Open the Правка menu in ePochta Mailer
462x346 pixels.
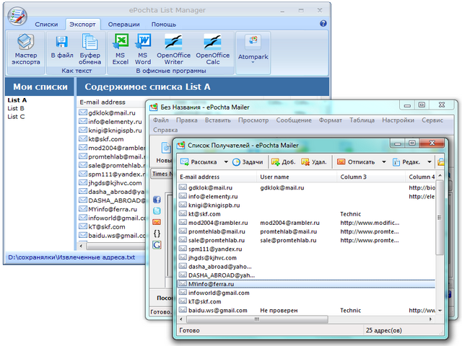tap(187, 120)
